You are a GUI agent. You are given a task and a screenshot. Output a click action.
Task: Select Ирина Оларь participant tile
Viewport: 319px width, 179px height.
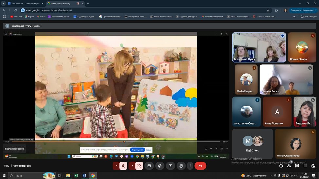click(x=302, y=47)
